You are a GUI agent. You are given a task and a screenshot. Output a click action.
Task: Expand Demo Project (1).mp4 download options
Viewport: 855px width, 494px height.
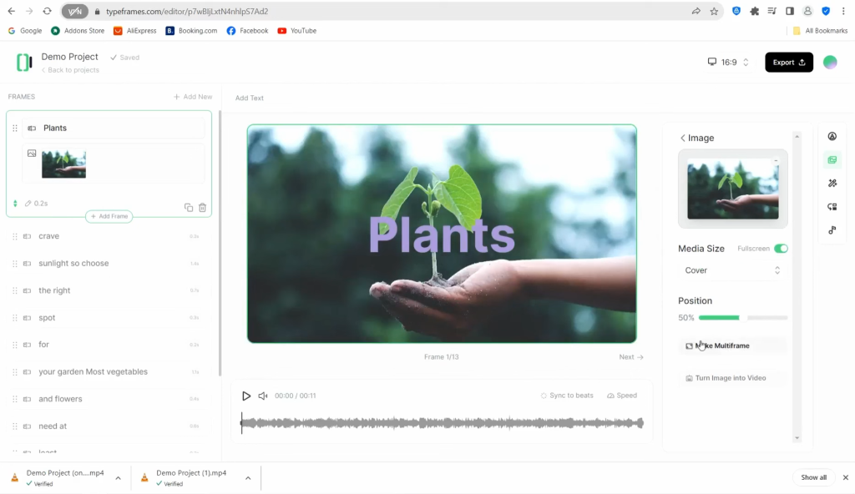coord(248,478)
